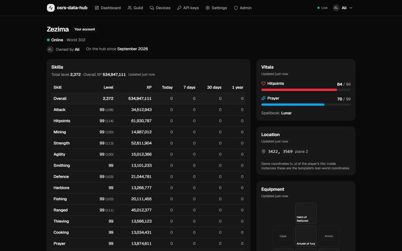Click the Owned by Ali link
The image size is (402, 251).
[x=68, y=49]
